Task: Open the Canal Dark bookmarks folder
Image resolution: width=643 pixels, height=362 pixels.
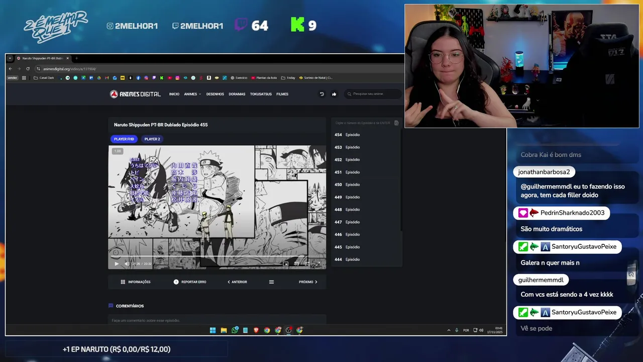Action: point(44,78)
